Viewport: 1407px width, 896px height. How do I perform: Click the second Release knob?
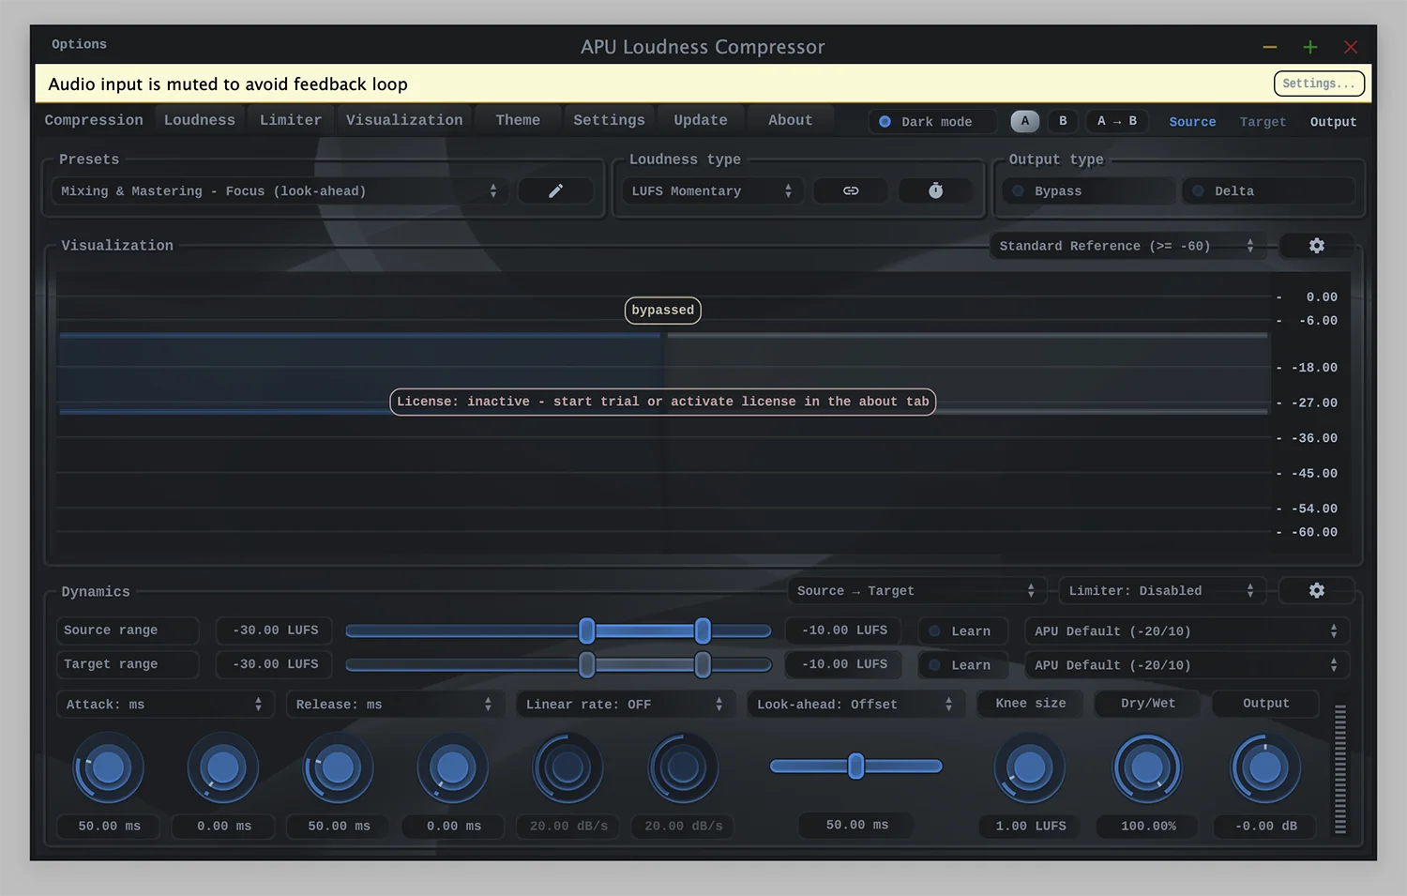point(453,768)
